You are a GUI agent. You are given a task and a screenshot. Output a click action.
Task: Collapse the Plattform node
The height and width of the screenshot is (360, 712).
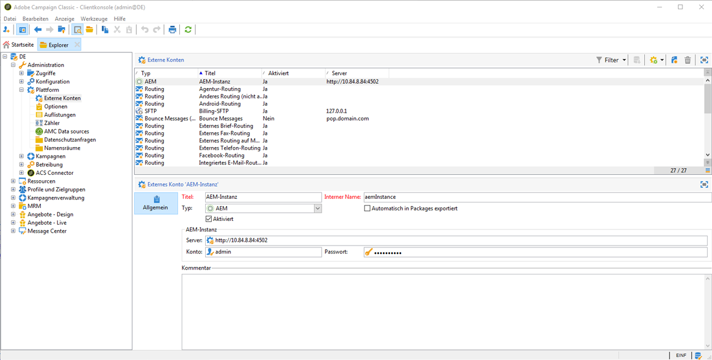[22, 90]
